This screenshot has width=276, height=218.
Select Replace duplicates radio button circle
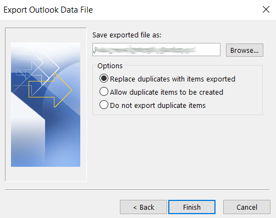[x=104, y=79]
